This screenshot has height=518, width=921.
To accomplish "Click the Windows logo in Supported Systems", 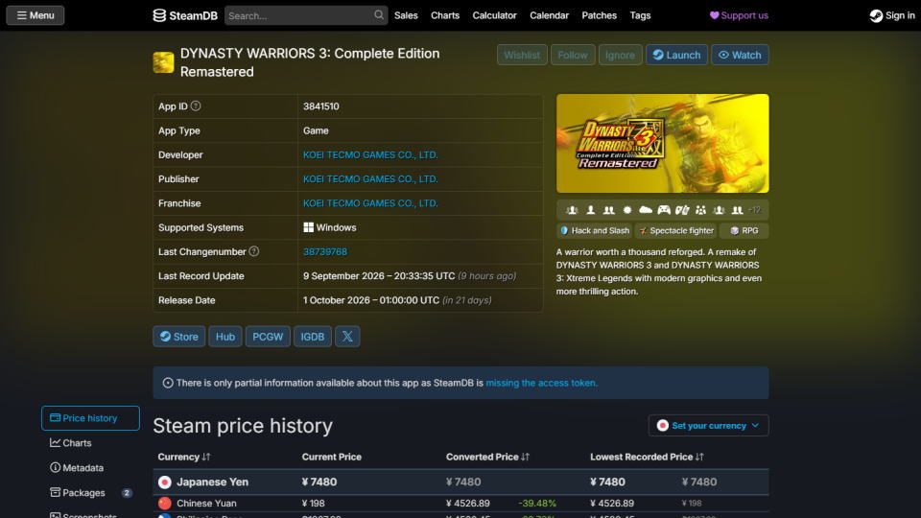I will 308,227.
